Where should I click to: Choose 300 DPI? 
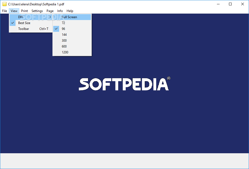click(72, 40)
